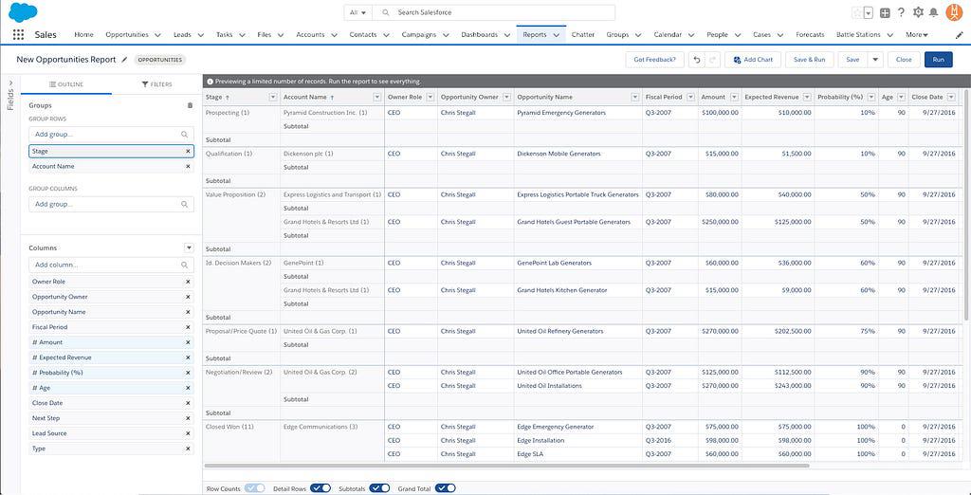The height and width of the screenshot is (495, 971).
Task: Open the Setup gear icon
Action: [917, 12]
